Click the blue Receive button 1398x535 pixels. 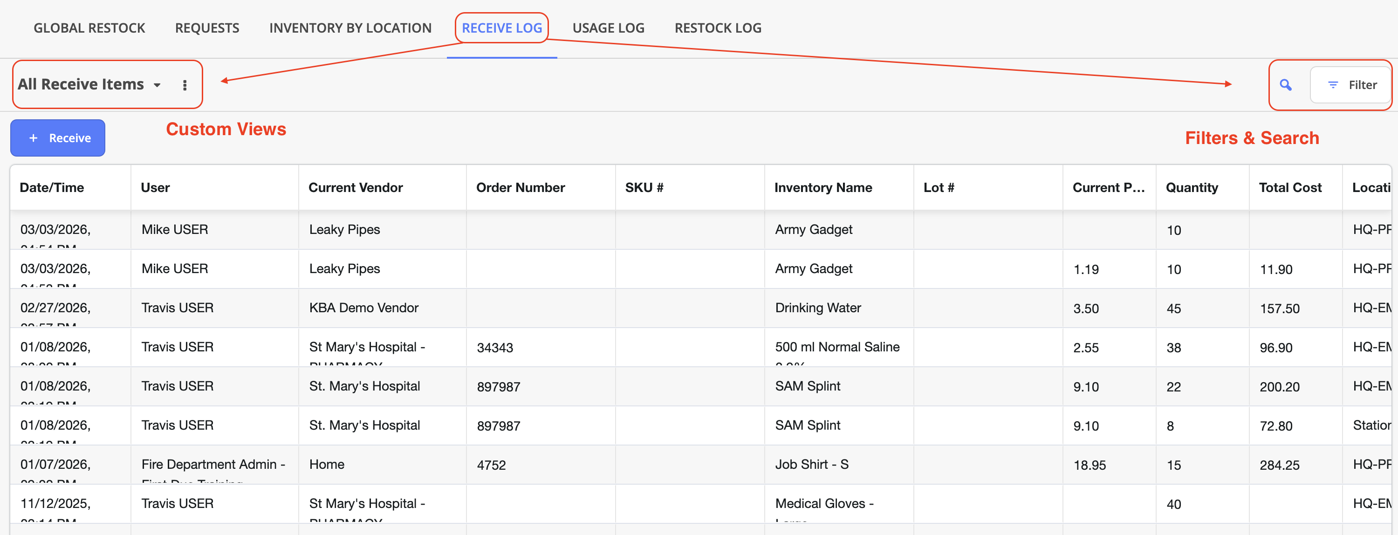click(57, 138)
